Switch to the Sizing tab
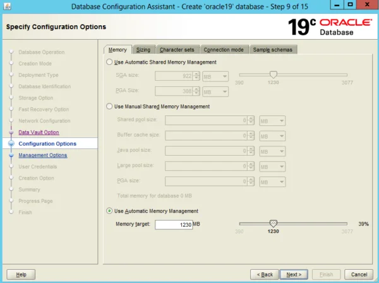Screen dimensions: 379x283 click(143, 50)
